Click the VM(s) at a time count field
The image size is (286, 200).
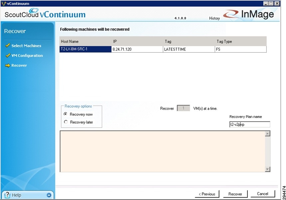point(183,108)
